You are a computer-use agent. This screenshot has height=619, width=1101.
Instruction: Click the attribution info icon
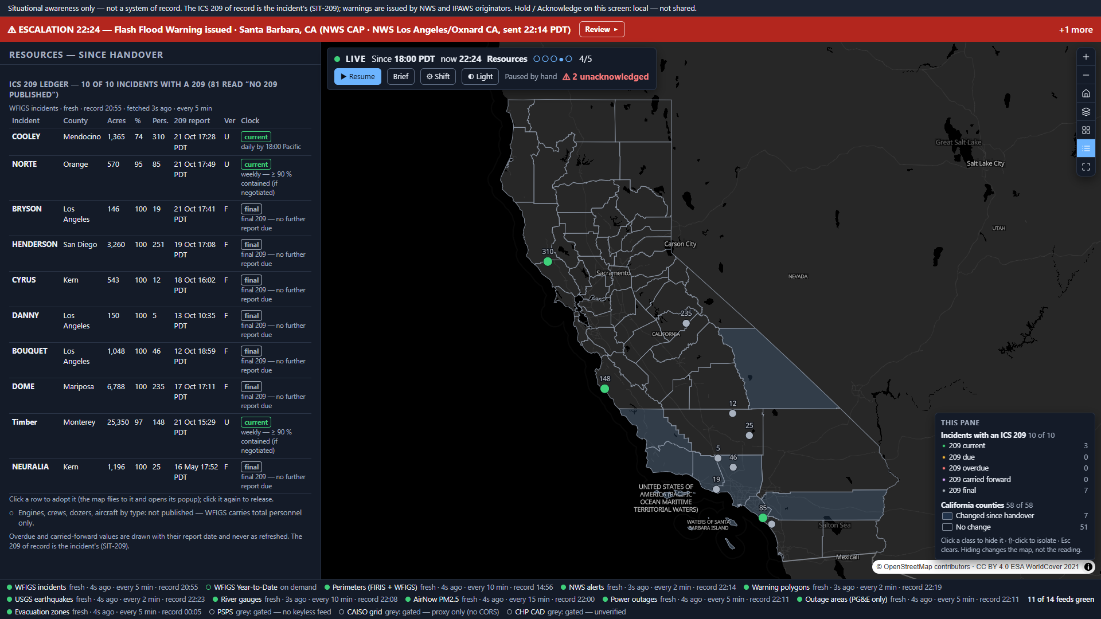(1088, 567)
